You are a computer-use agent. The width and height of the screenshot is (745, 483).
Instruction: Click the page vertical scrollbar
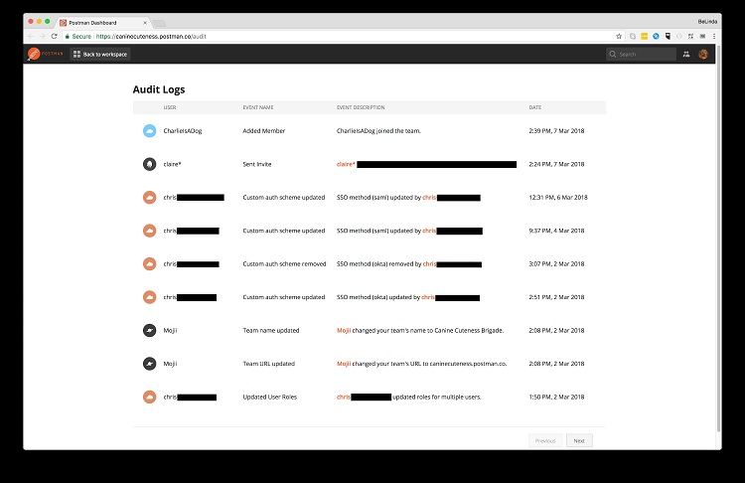tap(718, 238)
